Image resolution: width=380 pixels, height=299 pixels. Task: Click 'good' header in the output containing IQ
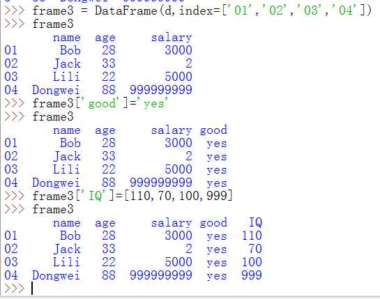(x=213, y=223)
